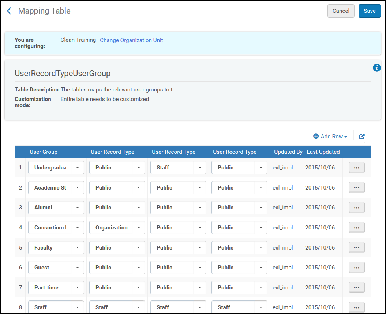386x314 pixels.
Task: Open the Staff record type dropdown in row 1
Action: tap(178, 168)
